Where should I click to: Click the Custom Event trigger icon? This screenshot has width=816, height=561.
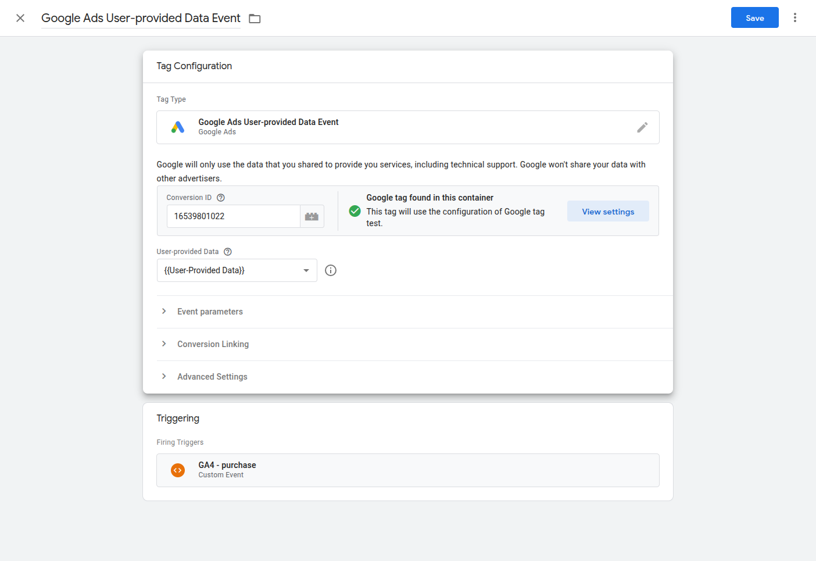tap(178, 470)
